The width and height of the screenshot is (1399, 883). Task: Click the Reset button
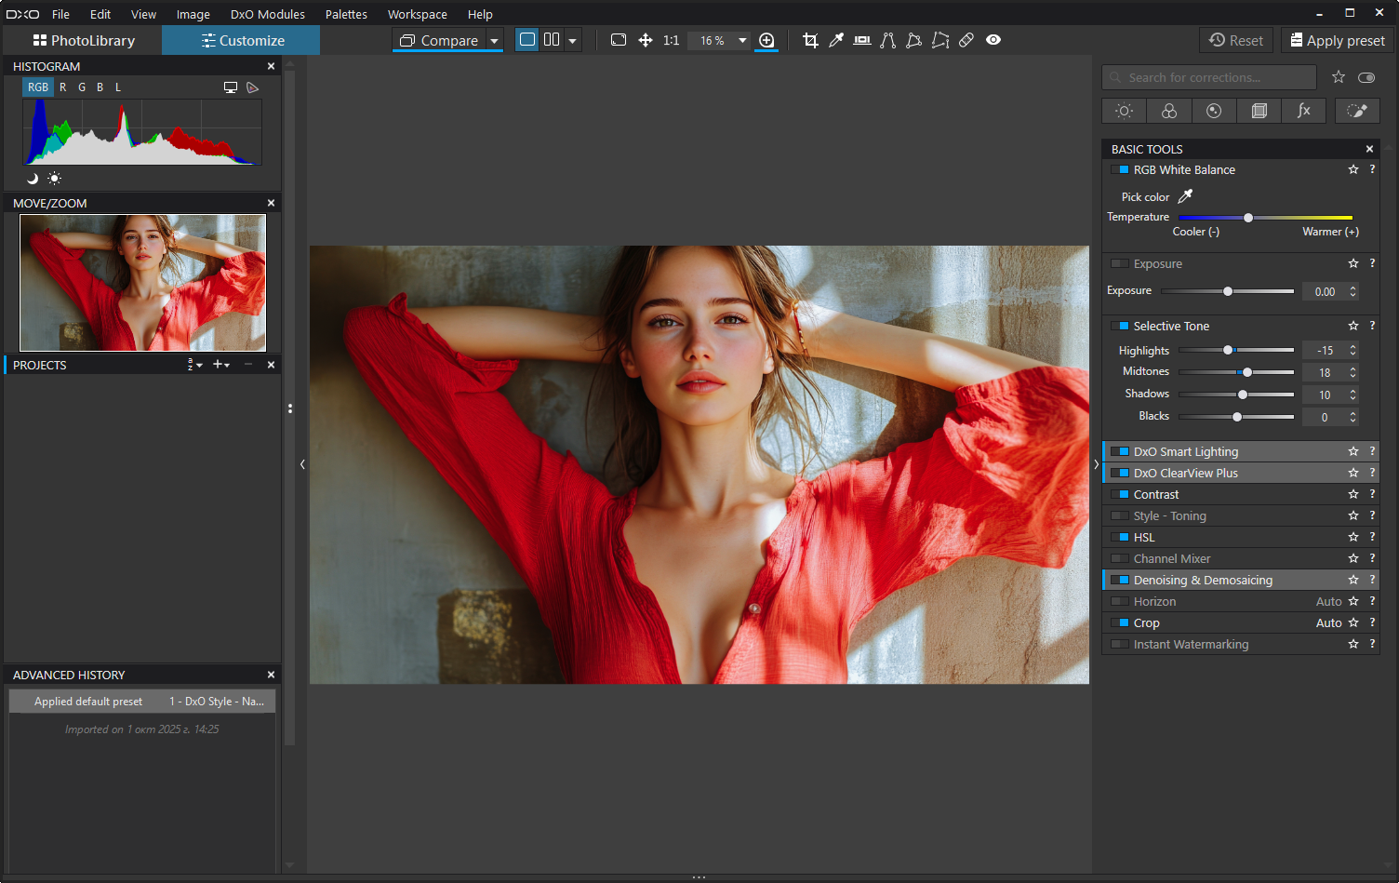[1236, 40]
